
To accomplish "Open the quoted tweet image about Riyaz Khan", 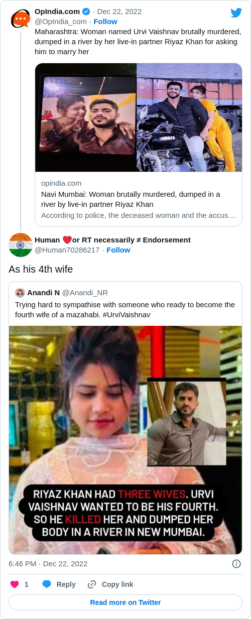I will coord(125,440).
